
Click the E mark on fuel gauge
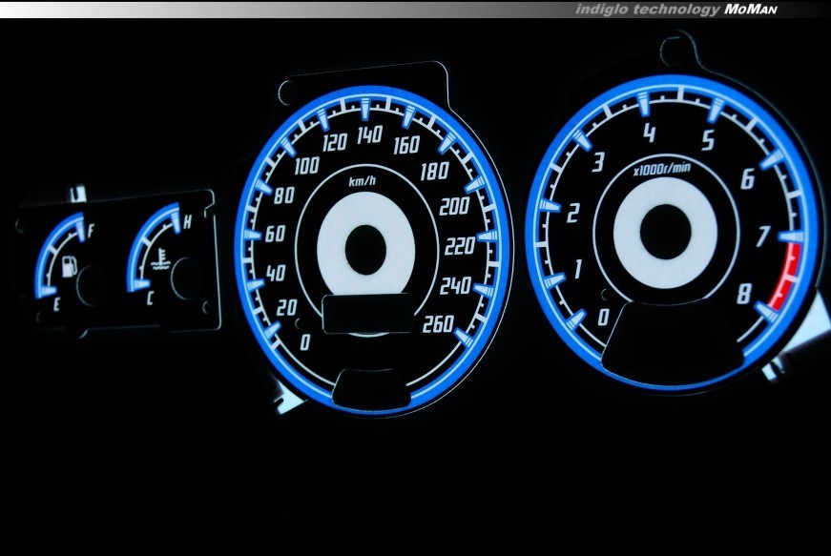[58, 305]
